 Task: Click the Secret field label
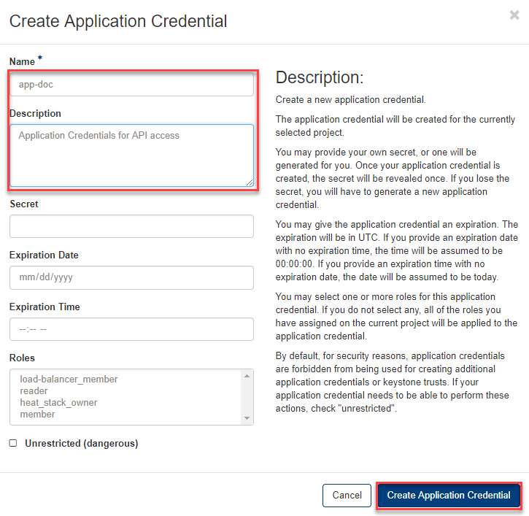pos(24,204)
